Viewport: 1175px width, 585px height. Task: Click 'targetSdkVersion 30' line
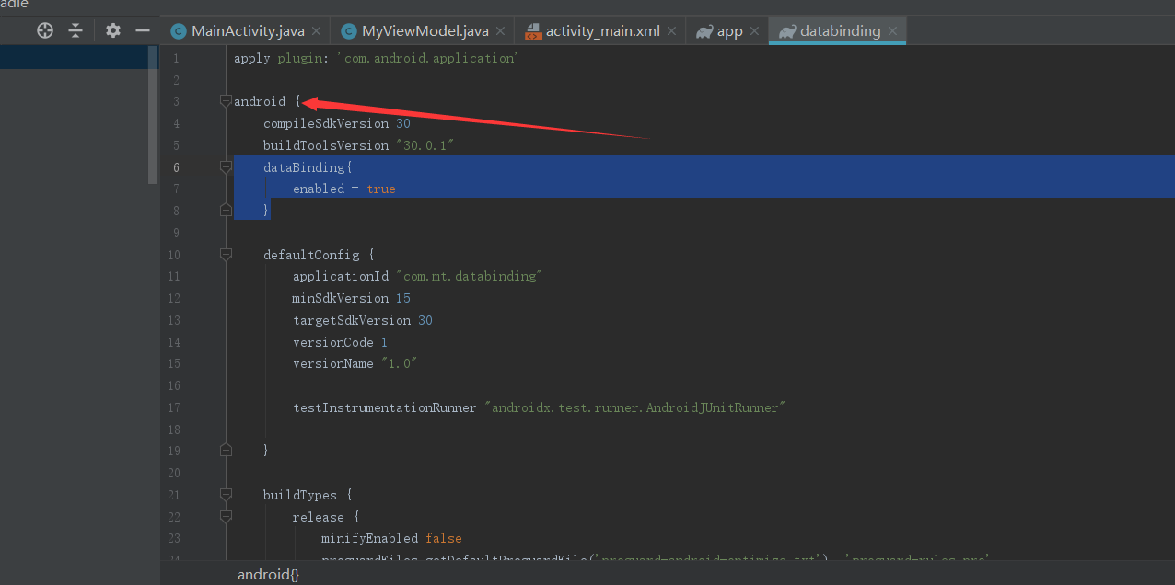[x=363, y=320]
